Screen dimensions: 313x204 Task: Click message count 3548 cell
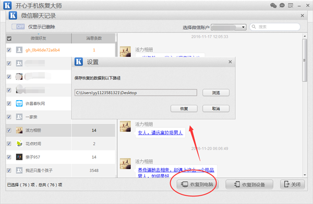(x=94, y=171)
